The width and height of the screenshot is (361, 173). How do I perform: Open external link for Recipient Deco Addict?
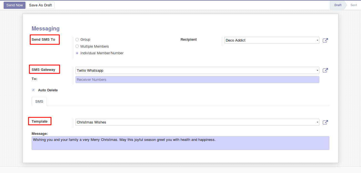[x=325, y=40]
